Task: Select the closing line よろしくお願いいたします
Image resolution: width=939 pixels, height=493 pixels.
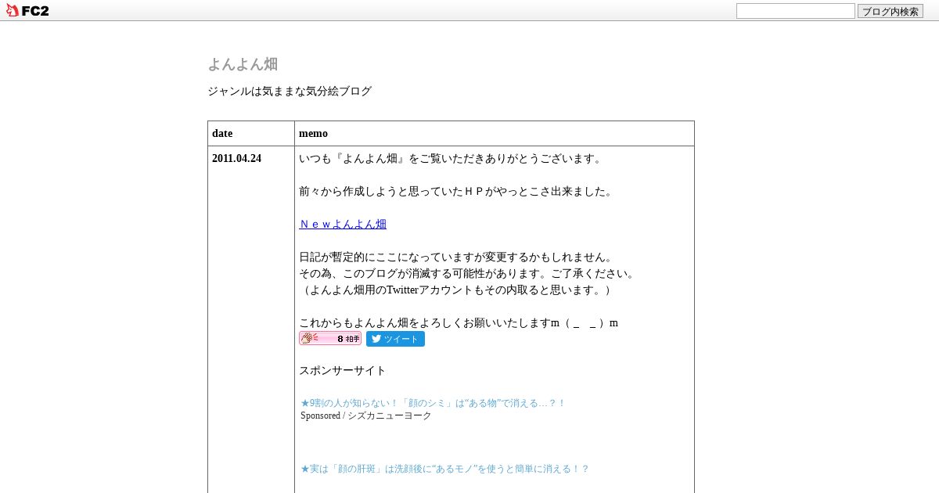Action: [x=459, y=322]
